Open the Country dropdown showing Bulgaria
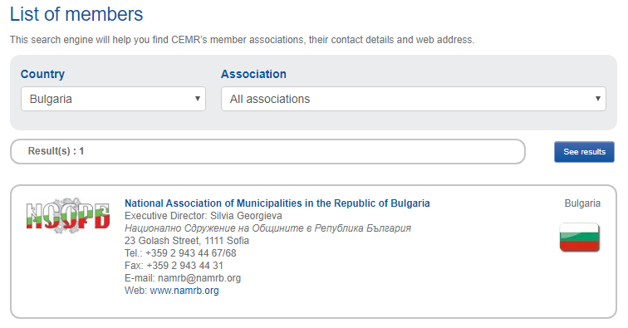 click(x=113, y=99)
